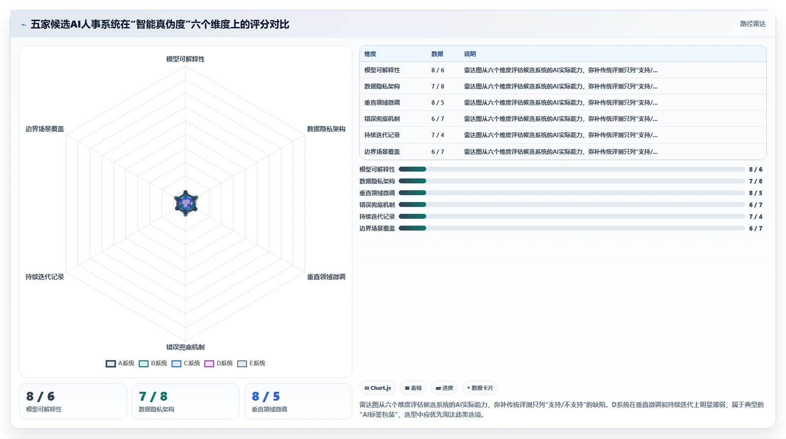
Task: Click the 8 / 5 value in table
Action: point(438,103)
